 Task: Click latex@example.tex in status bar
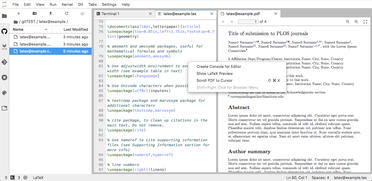tap(350, 178)
